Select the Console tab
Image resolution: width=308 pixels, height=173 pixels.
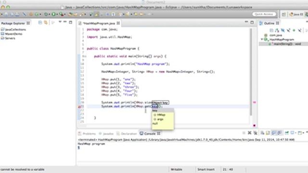tap(150, 134)
